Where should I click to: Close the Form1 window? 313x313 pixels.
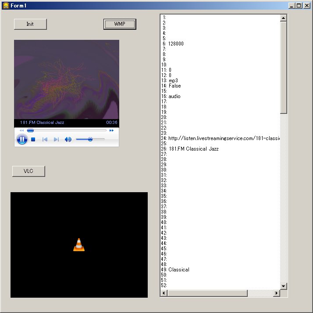[307, 6]
